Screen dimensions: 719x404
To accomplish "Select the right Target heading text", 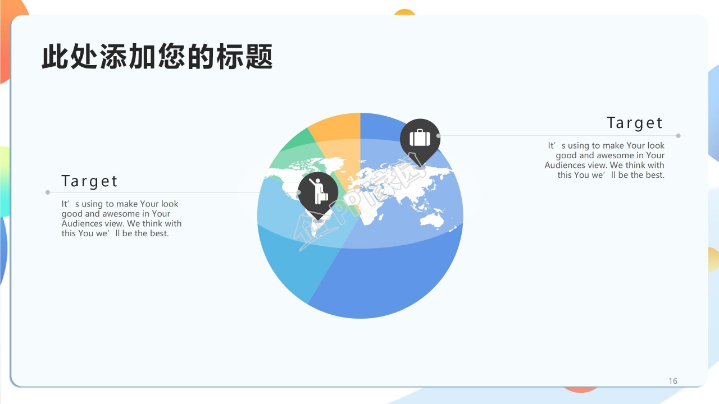I will pyautogui.click(x=635, y=122).
